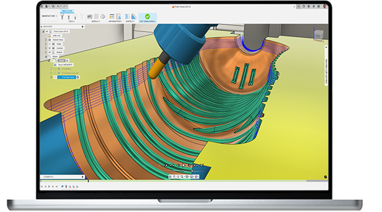Expand the Named Views node
The height and width of the screenshot is (212, 382).
click(x=46, y=40)
